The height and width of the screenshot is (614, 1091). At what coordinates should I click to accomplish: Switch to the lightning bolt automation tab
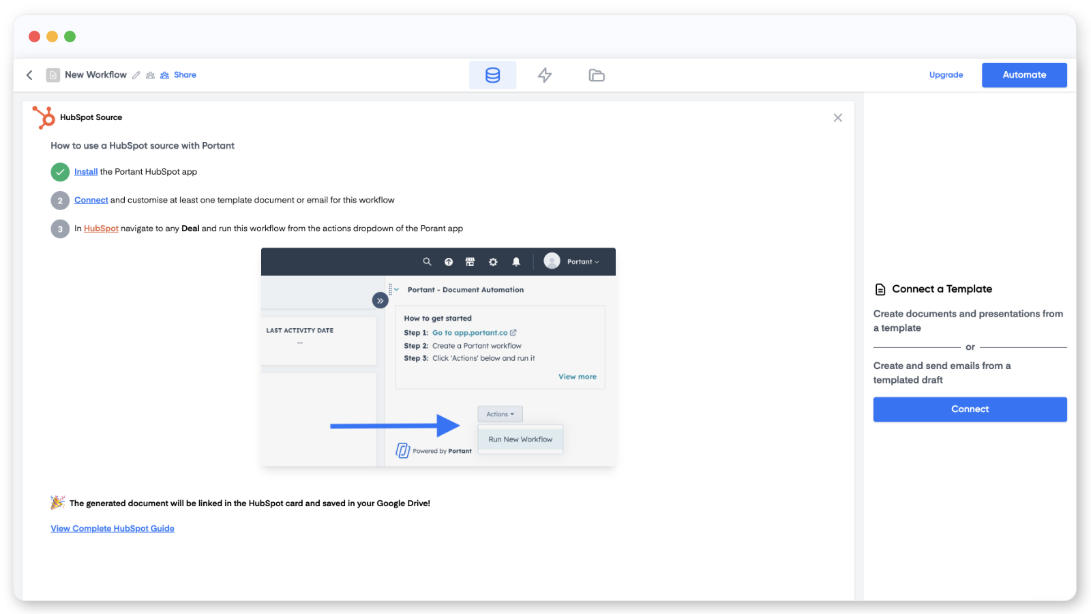pos(545,75)
